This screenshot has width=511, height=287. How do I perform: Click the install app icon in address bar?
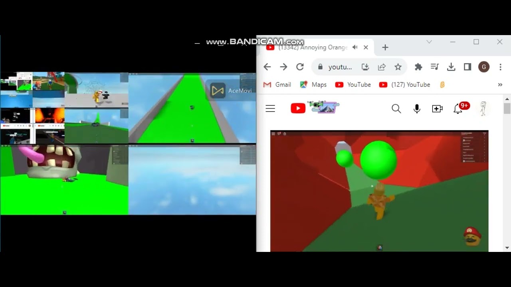pos(365,67)
